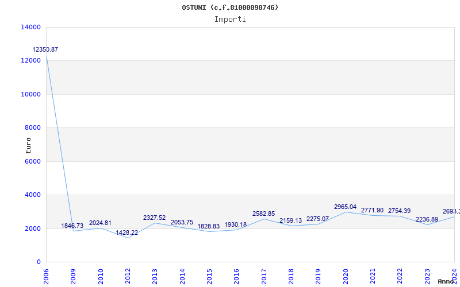460x287 pixels.
Task: Click the x-axis year 2010
Action: point(100,277)
